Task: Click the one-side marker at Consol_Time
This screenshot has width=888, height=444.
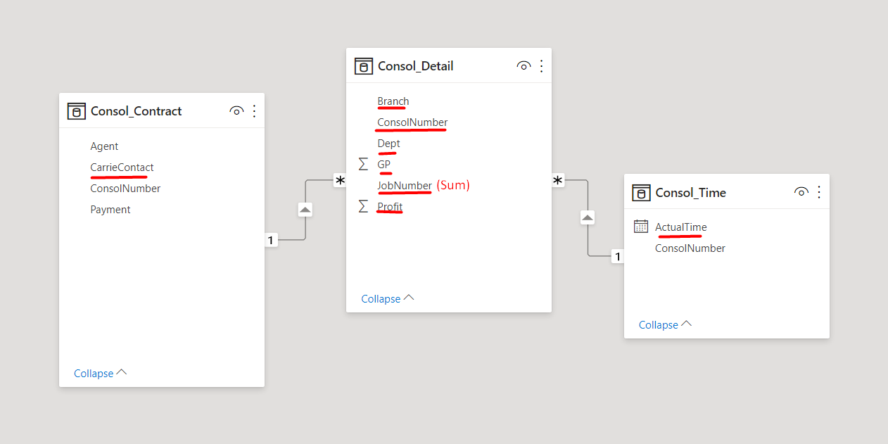Action: 618,257
